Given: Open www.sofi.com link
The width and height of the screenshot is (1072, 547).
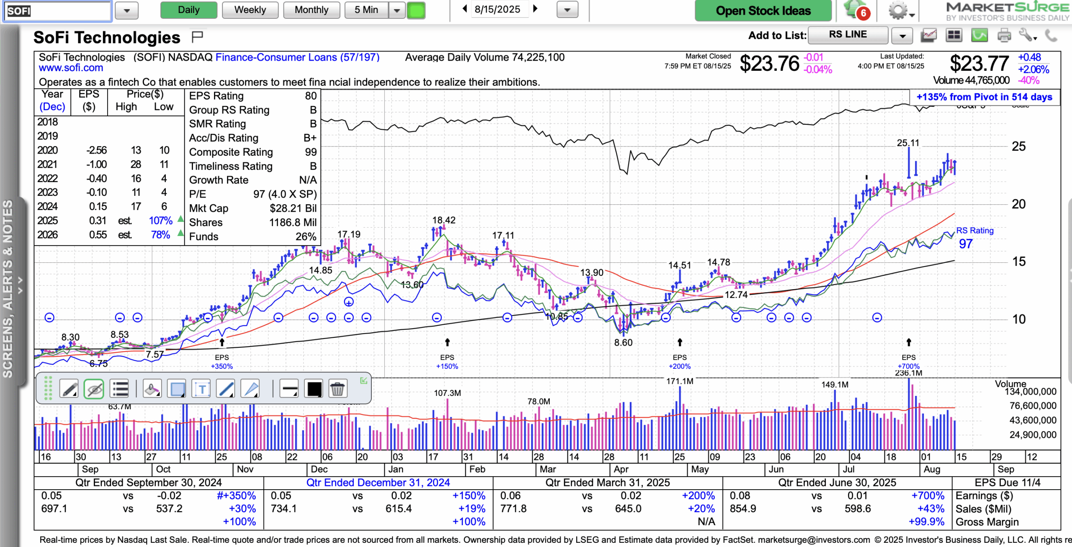Looking at the screenshot, I should (71, 68).
